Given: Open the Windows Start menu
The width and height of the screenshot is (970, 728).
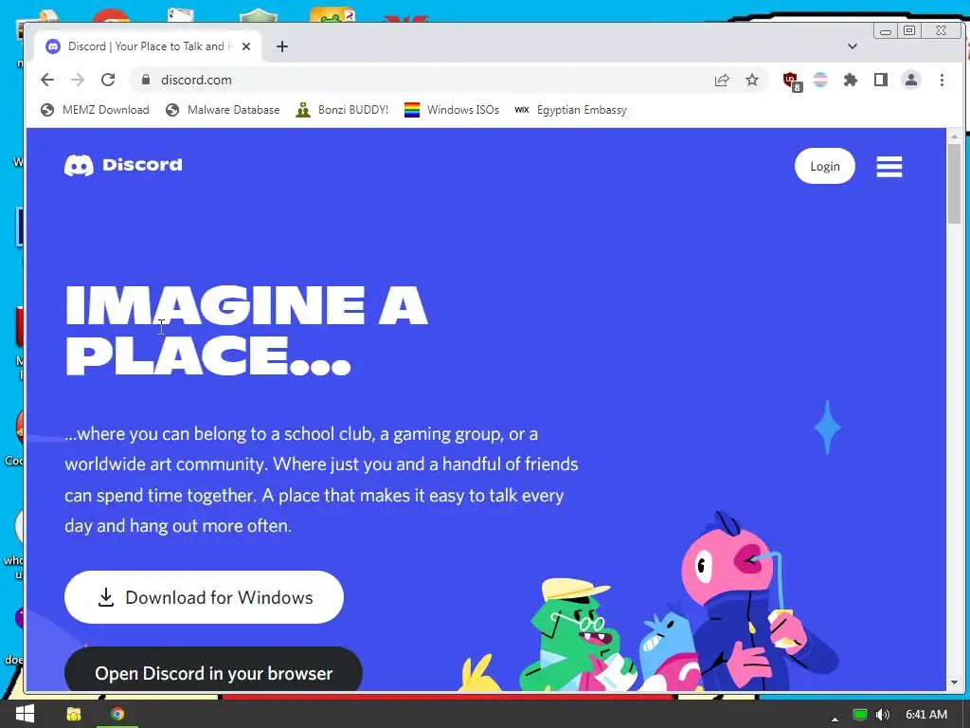Looking at the screenshot, I should click(25, 714).
